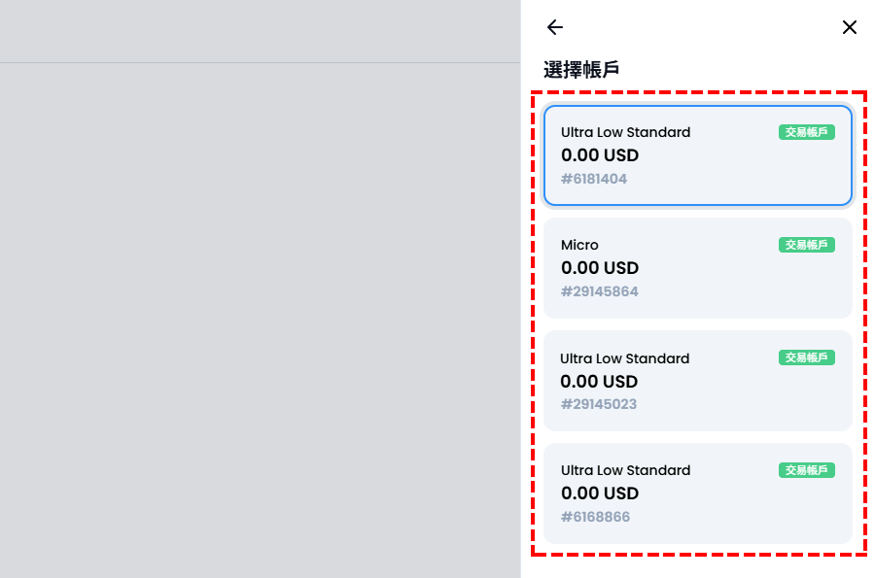Select the Ultra Low Standard account #6181404

697,155
